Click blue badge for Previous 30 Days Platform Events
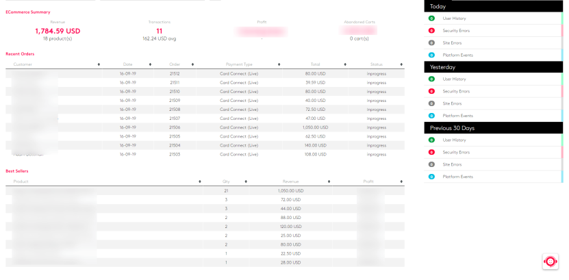 [431, 177]
